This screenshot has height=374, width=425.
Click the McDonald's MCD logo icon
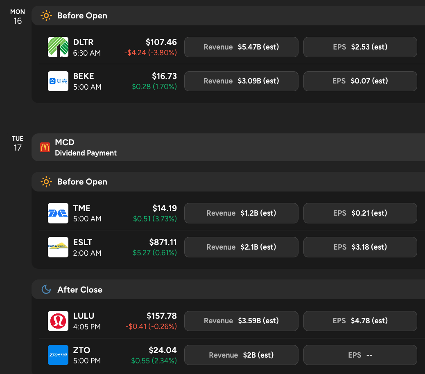(x=45, y=147)
